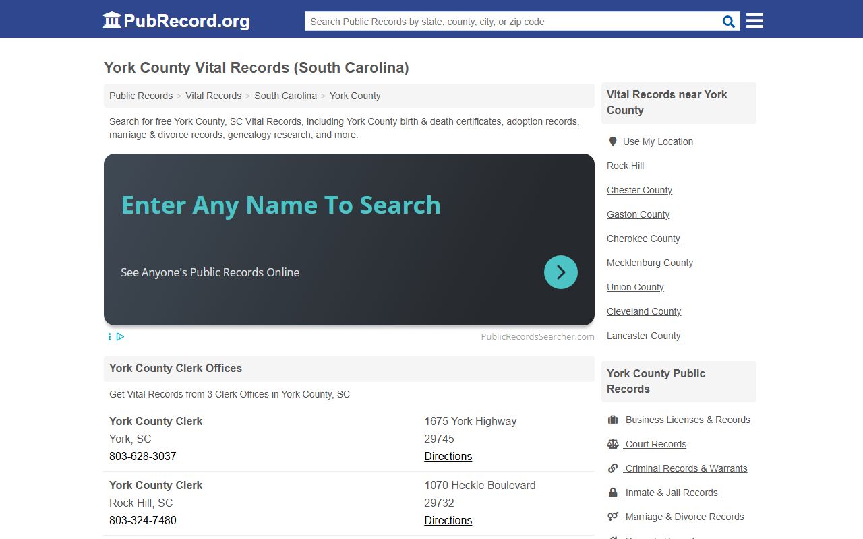Click the 29745 zip code
This screenshot has height=539, width=863.
(439, 439)
